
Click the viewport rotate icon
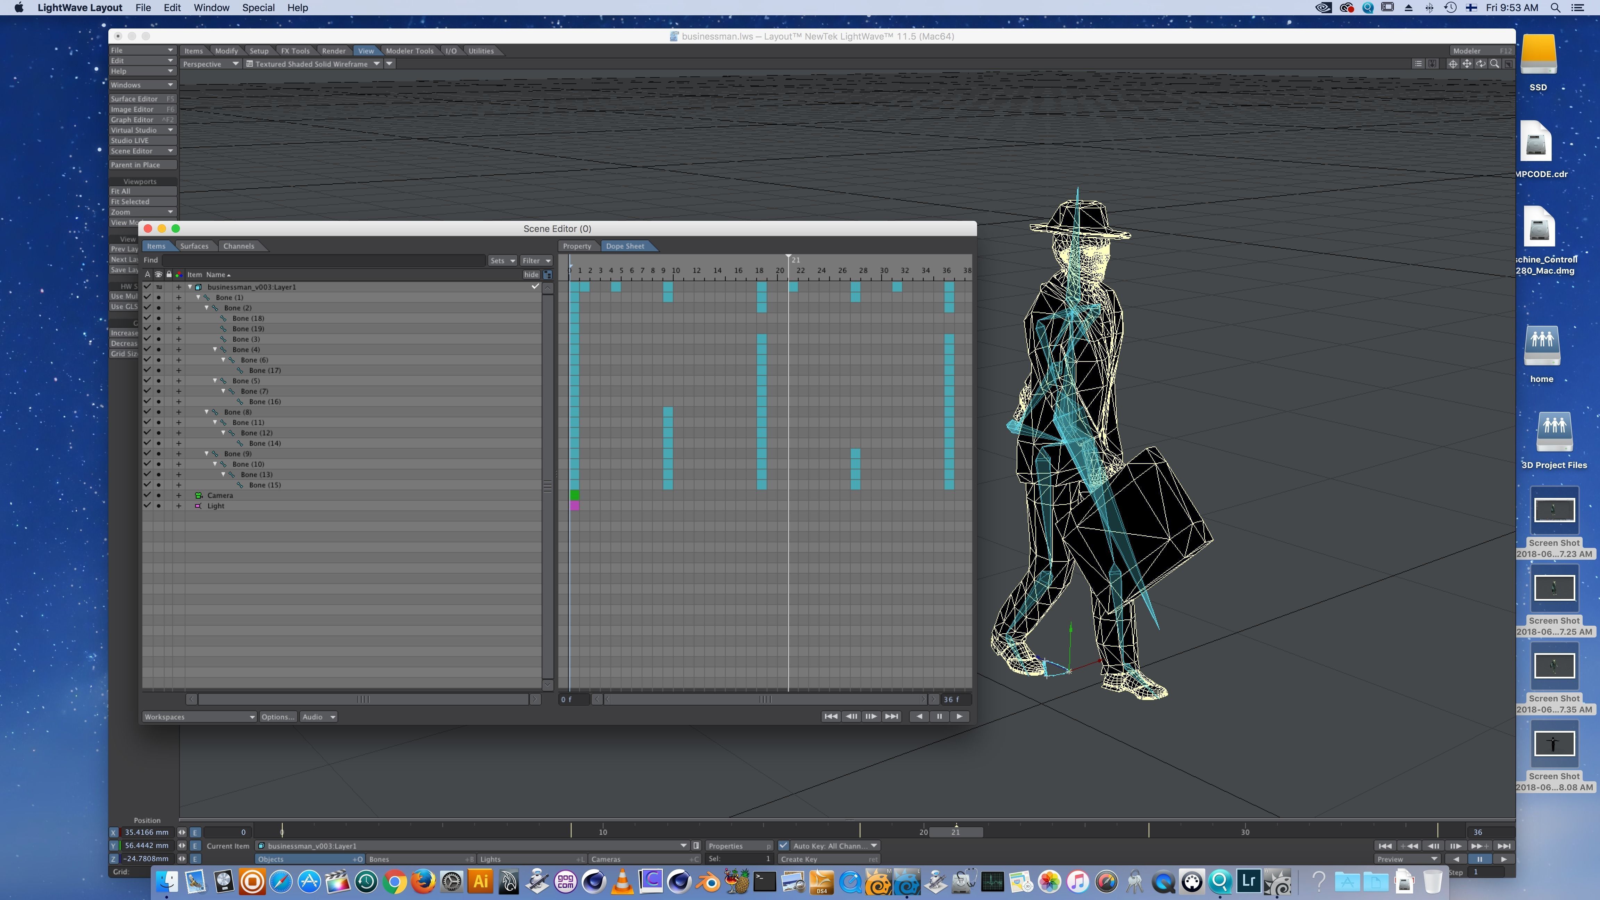(x=1481, y=64)
